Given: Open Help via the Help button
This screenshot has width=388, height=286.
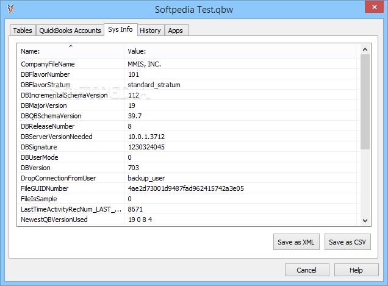Looking at the screenshot, I should click(x=356, y=270).
